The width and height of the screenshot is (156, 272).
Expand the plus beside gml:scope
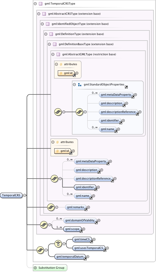pyautogui.click(x=84, y=229)
